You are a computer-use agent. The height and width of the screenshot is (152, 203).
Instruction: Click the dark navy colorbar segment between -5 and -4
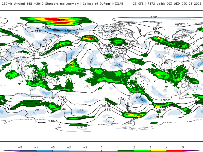28,151
